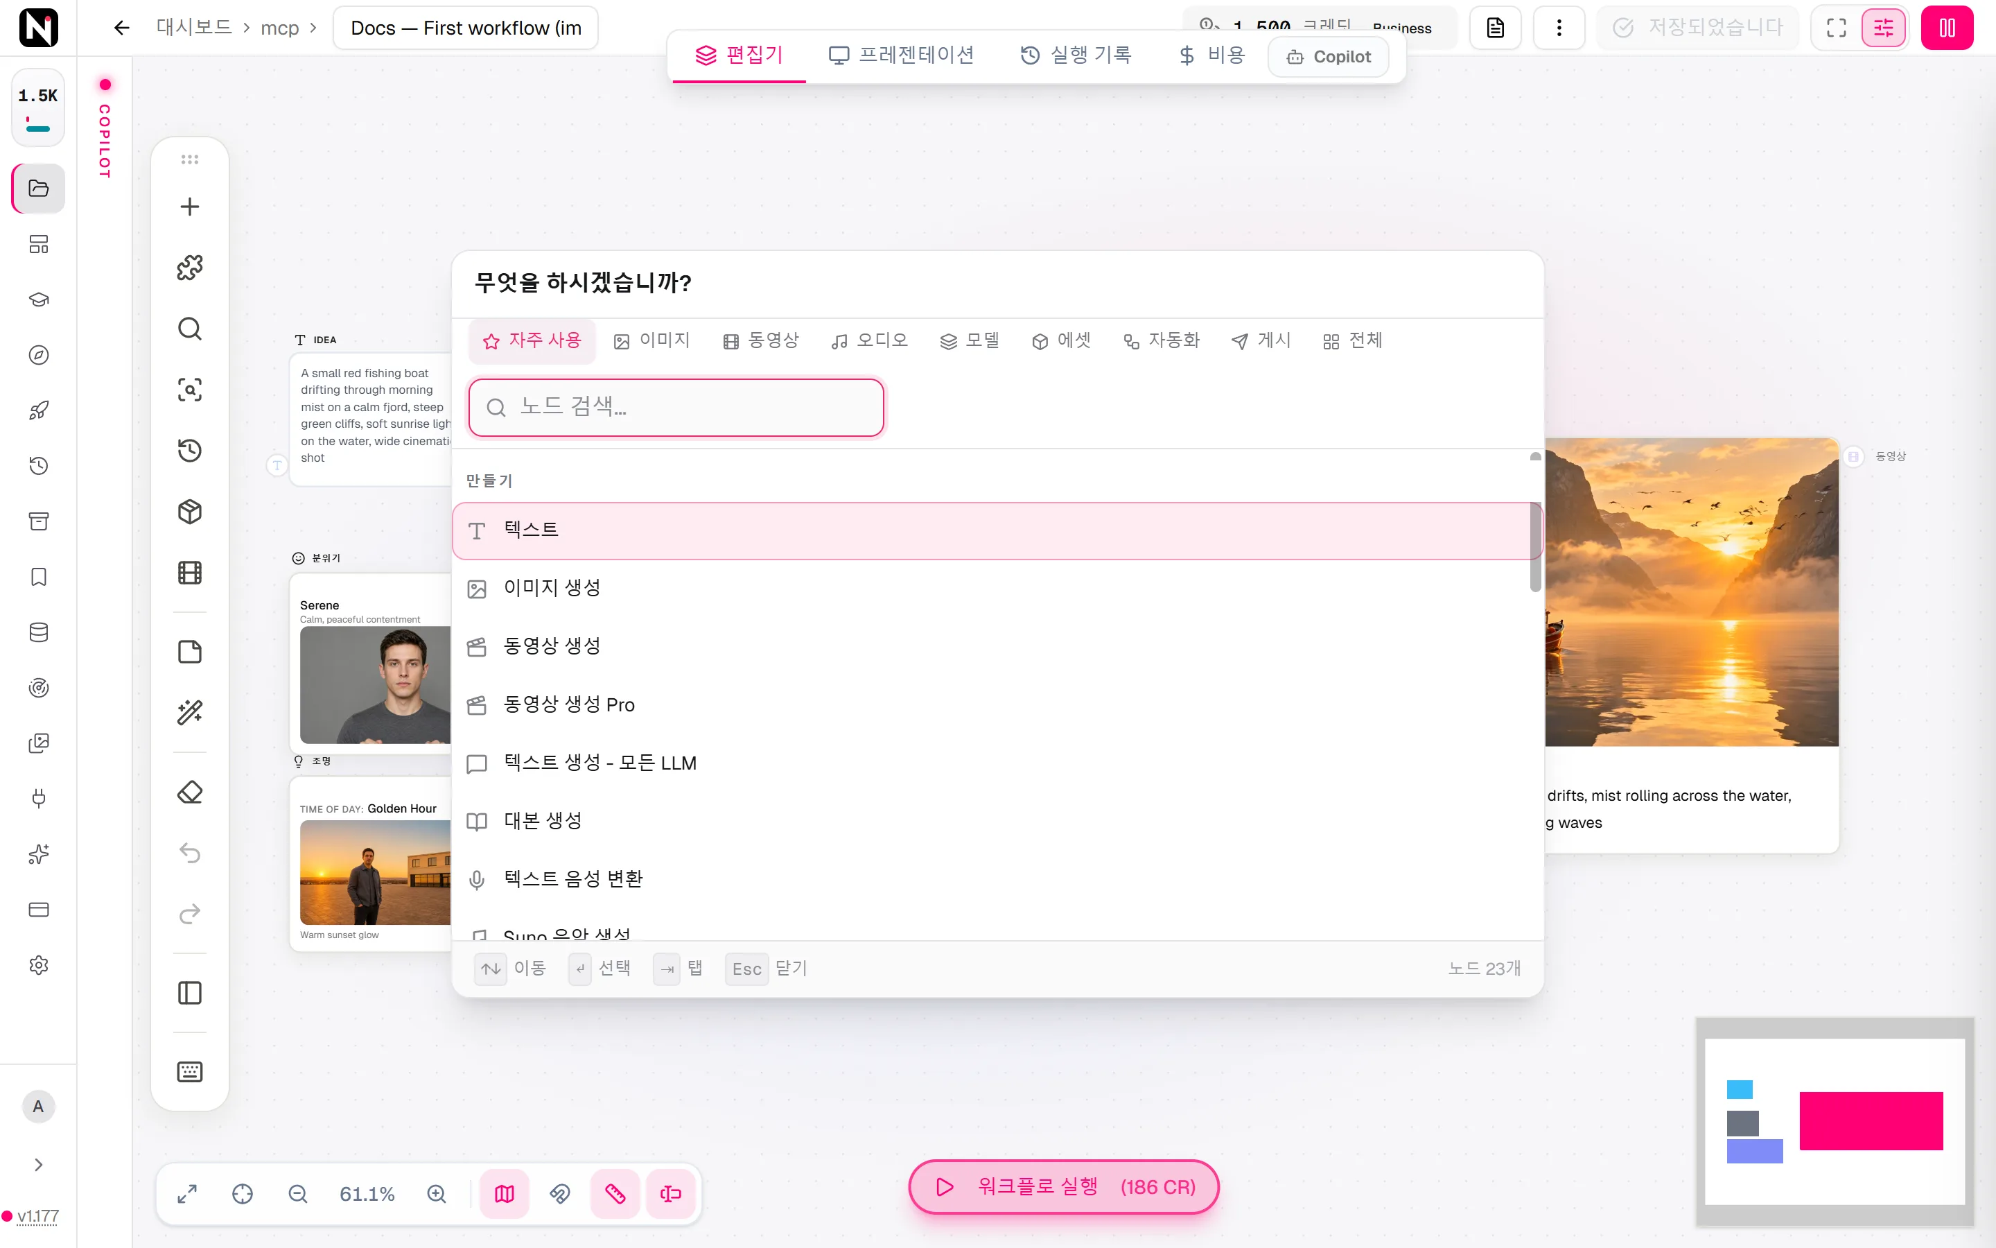Click the pink block in the minimap
1996x1248 pixels.
click(1871, 1121)
